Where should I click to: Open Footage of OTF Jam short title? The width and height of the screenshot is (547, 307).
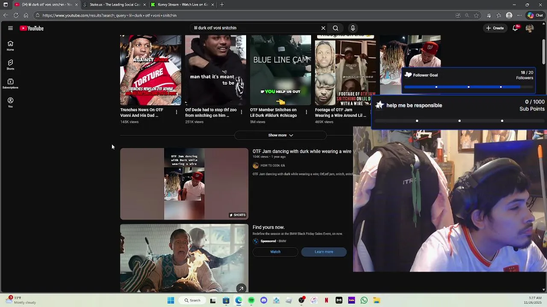pos(341,113)
